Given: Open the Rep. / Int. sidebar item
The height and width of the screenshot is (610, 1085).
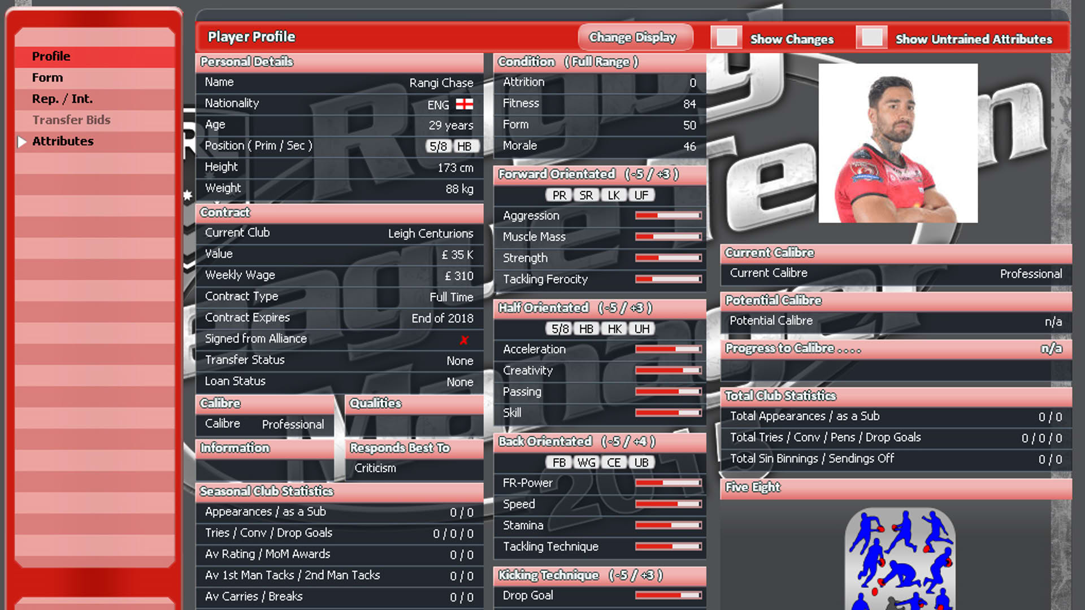Looking at the screenshot, I should coord(94,99).
